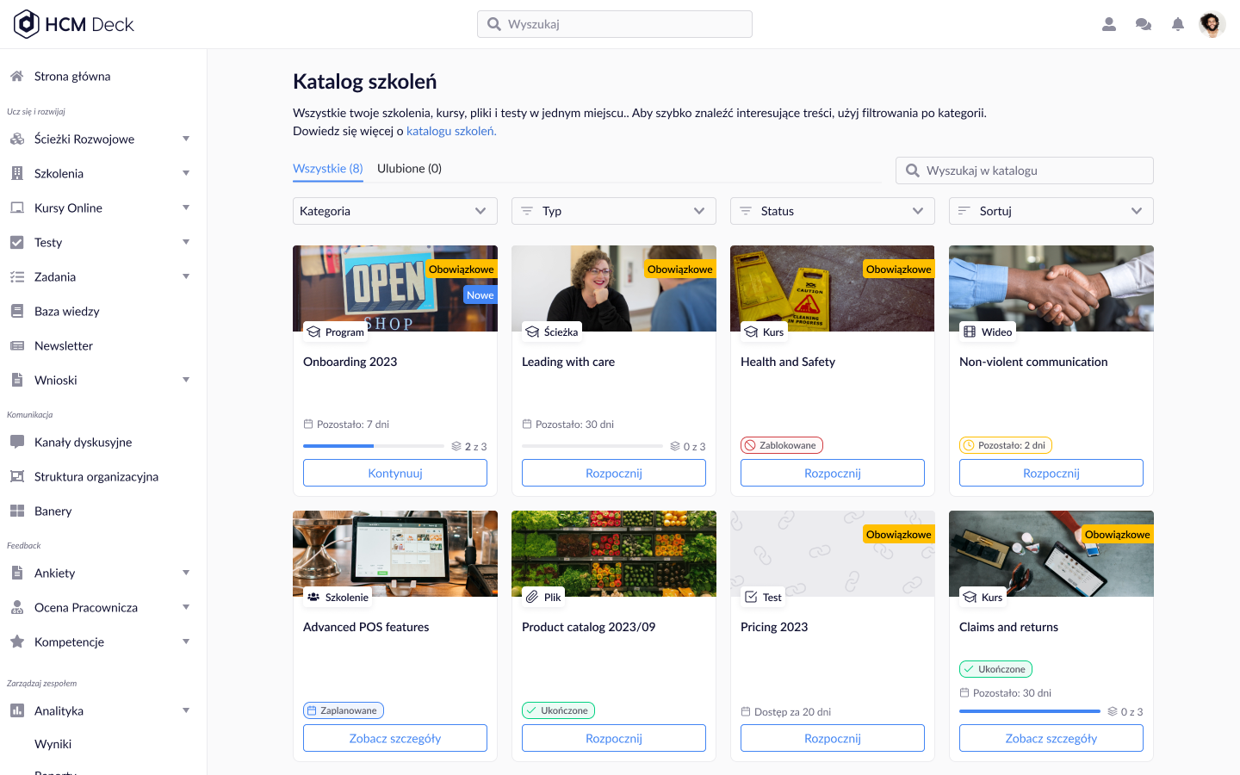Screen dimensions: 1240x775
Task: Click Kontynuuj on Onboarding 2023
Action: pyautogui.click(x=395, y=473)
